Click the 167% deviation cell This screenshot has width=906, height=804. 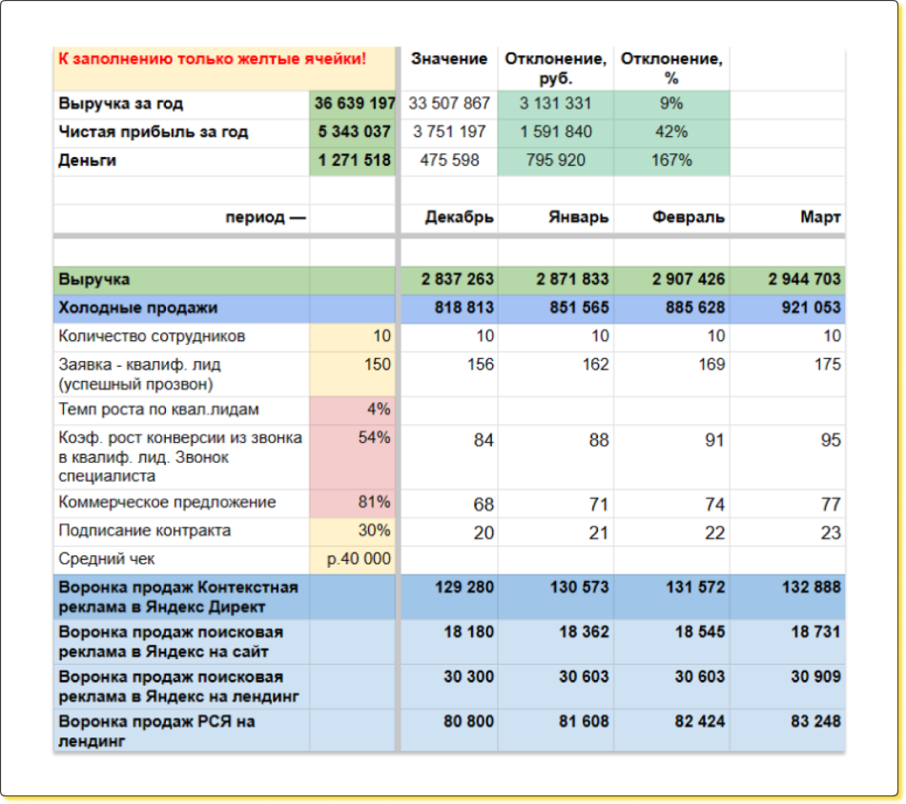(672, 161)
